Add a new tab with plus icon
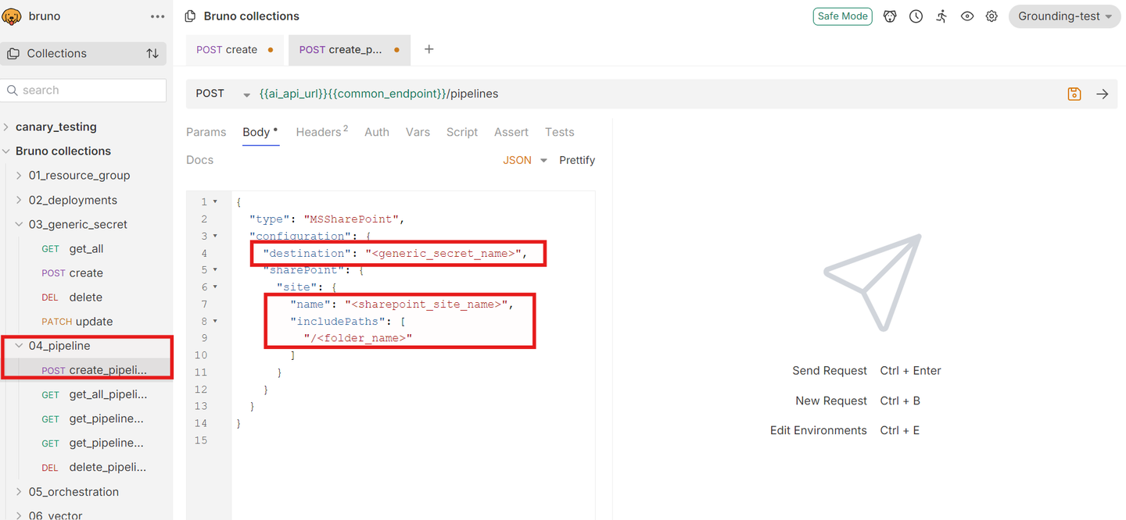The image size is (1126, 520). tap(429, 49)
